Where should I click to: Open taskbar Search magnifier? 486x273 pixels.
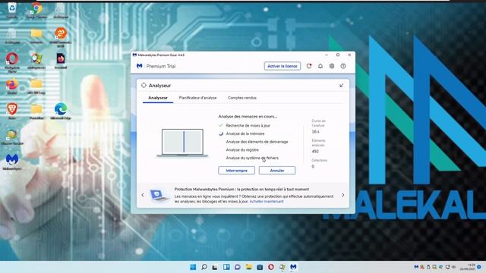click(x=204, y=267)
